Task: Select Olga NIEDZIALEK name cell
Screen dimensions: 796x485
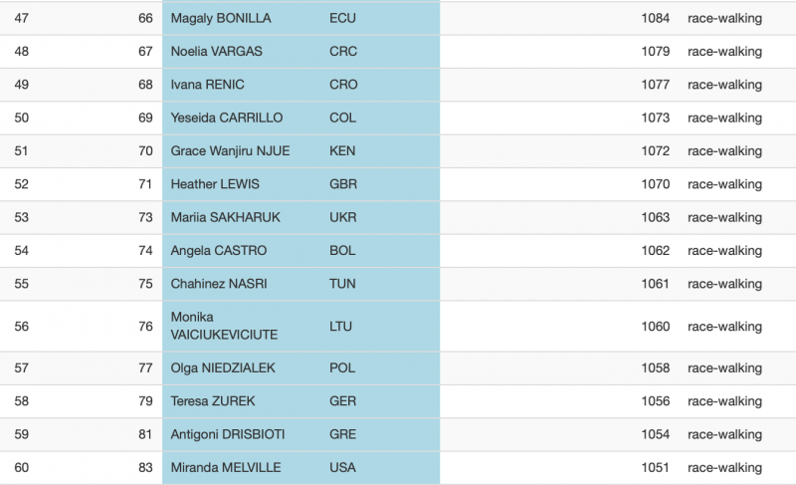Action: click(223, 367)
